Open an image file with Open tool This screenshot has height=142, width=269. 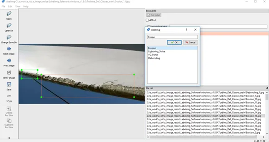pos(9,15)
